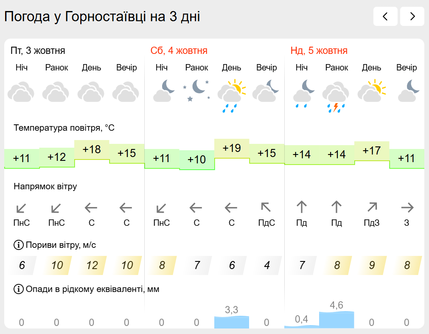429x334 pixels.
Task: Click Saturday morning clear moon and stars icon
Action: (x=197, y=91)
